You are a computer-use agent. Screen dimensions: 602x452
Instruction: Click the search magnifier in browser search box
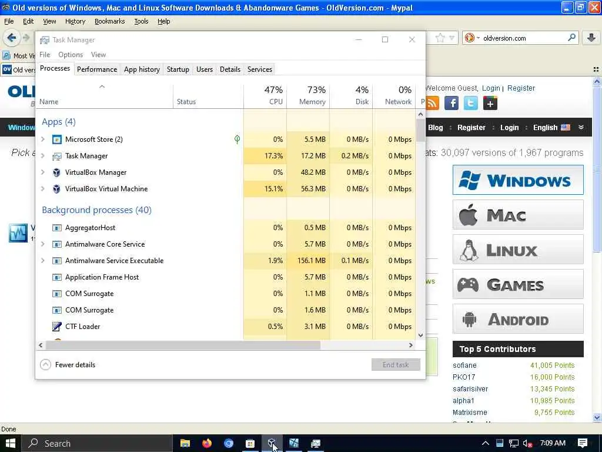[x=571, y=38]
